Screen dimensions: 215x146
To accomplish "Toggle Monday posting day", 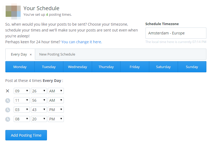I will pos(20,67).
